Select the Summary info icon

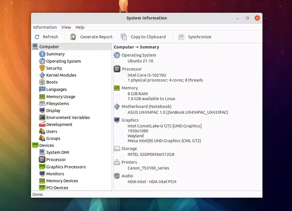click(x=42, y=54)
